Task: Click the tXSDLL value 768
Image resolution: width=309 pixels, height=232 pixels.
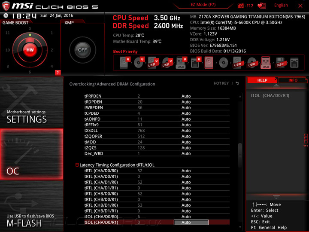Action: [141, 131]
